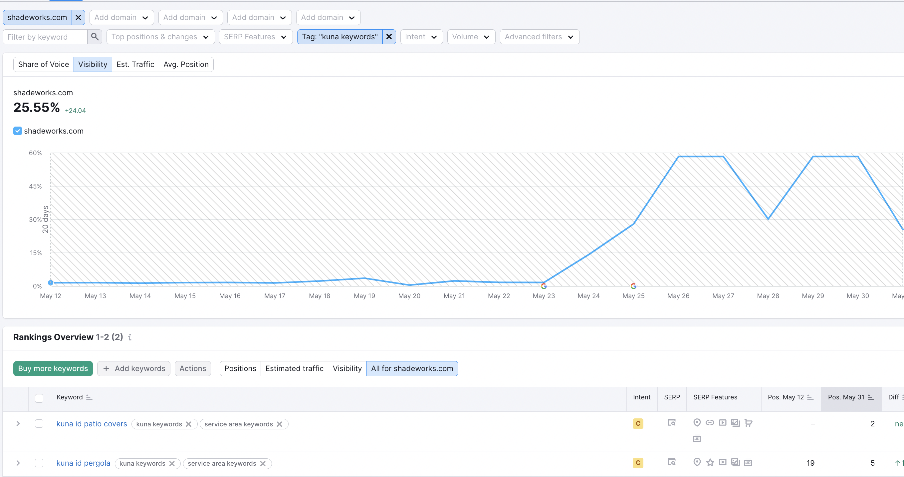Uncheck the shadeworks.com chart legend checkbox
Image resolution: width=904 pixels, height=477 pixels.
(18, 131)
